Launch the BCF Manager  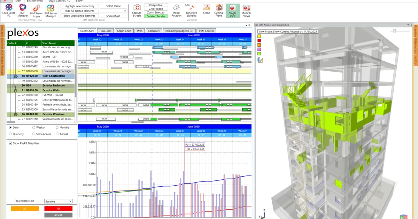[22, 10]
